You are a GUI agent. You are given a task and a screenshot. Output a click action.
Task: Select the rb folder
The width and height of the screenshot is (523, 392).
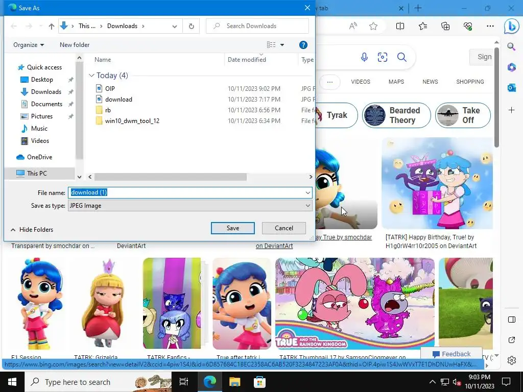[108, 110]
